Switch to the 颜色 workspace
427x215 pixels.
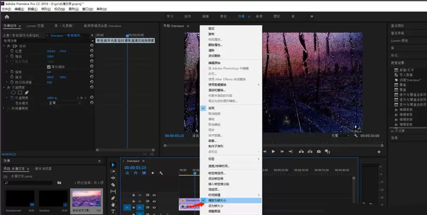[223, 17]
